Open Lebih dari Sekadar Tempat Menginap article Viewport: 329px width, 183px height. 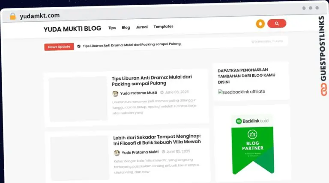pos(157,139)
